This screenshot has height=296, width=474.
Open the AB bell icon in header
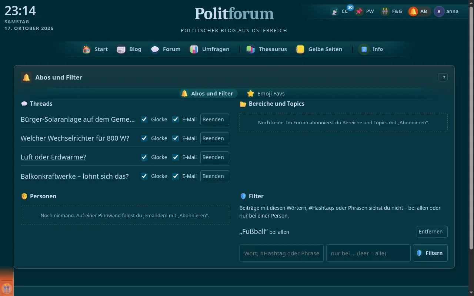coord(413,11)
